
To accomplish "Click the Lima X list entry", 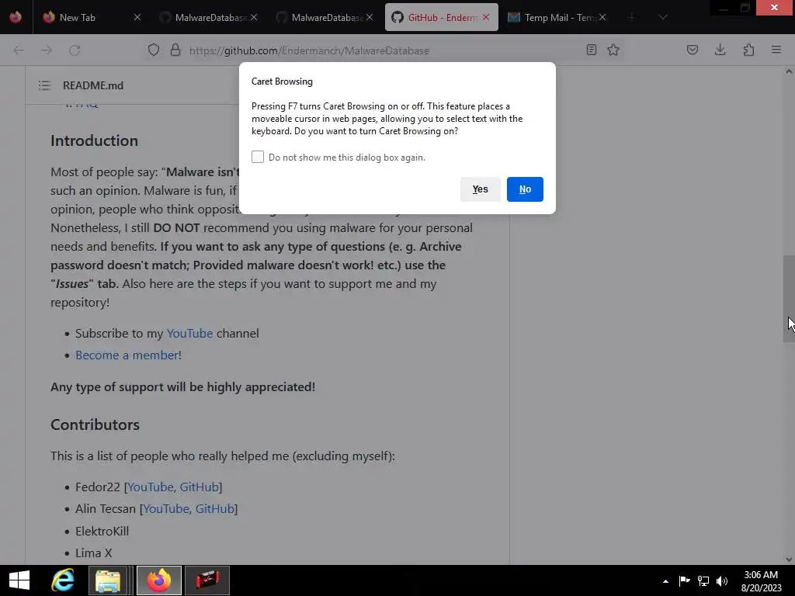I will tap(94, 553).
